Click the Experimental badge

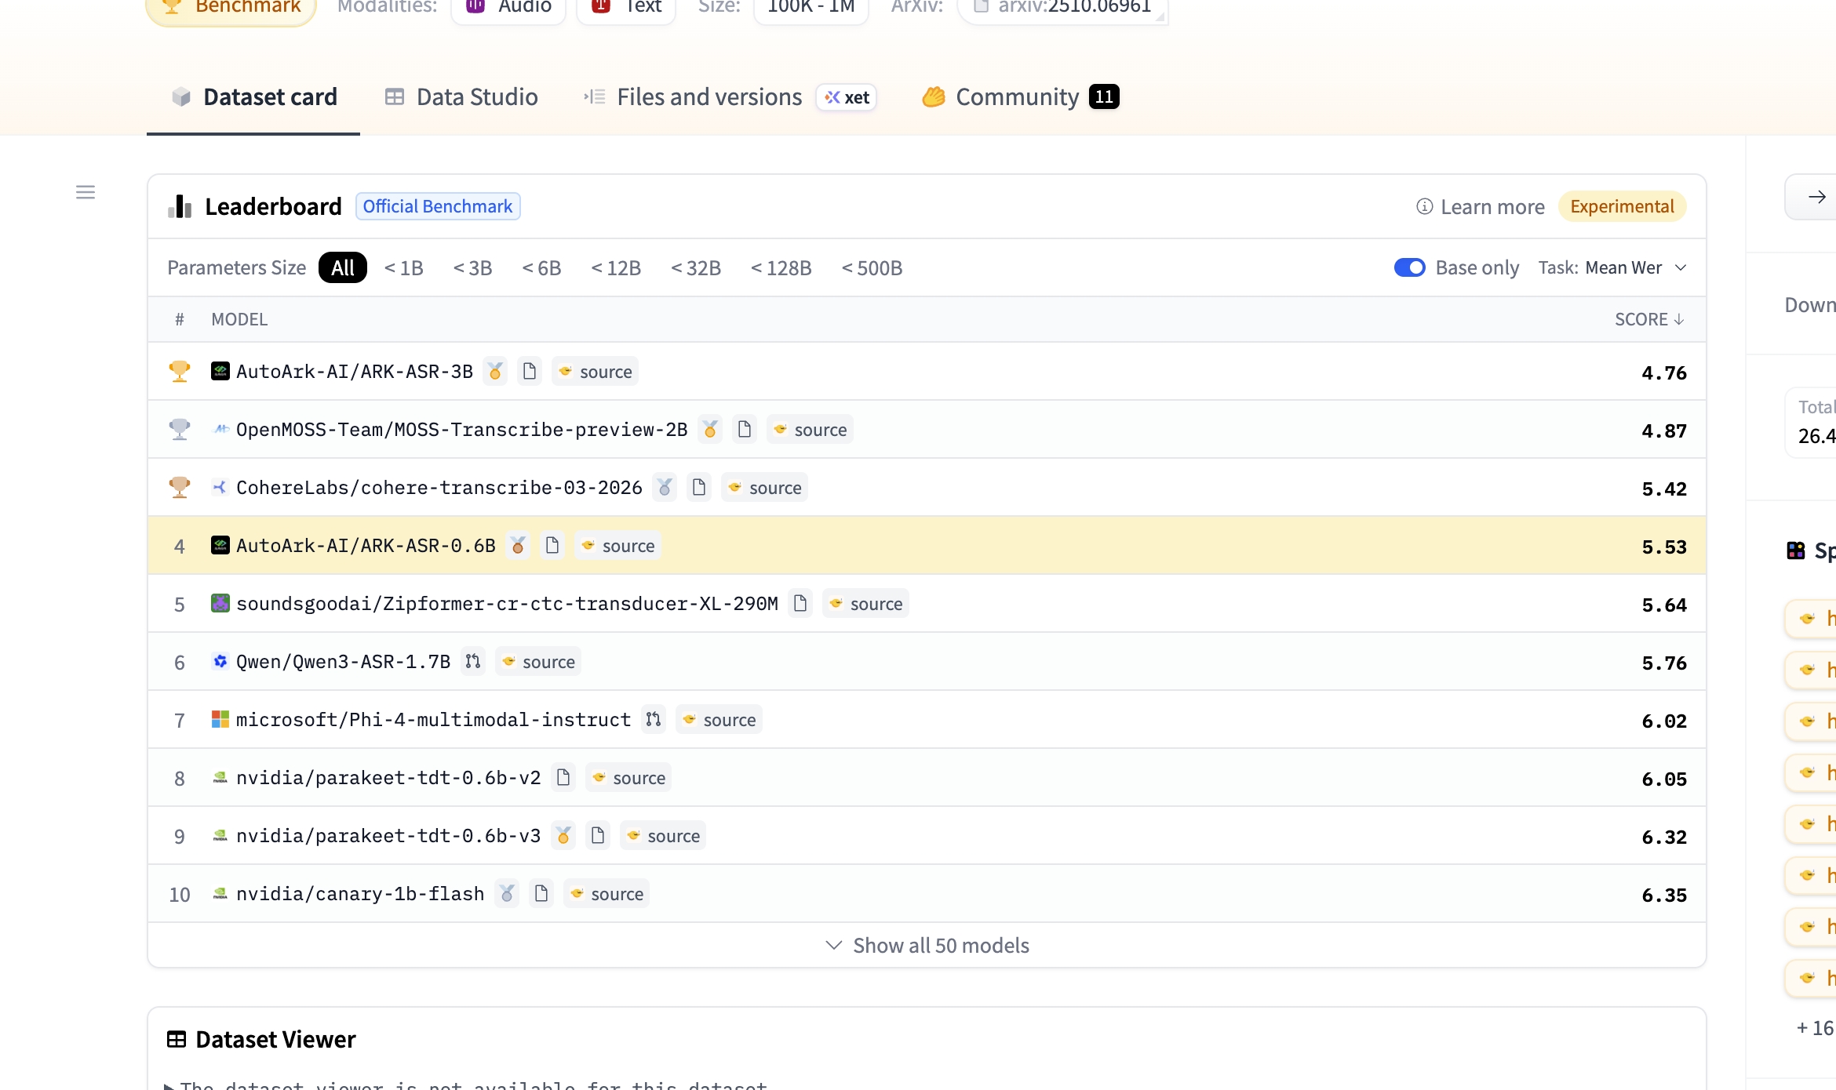click(x=1622, y=206)
